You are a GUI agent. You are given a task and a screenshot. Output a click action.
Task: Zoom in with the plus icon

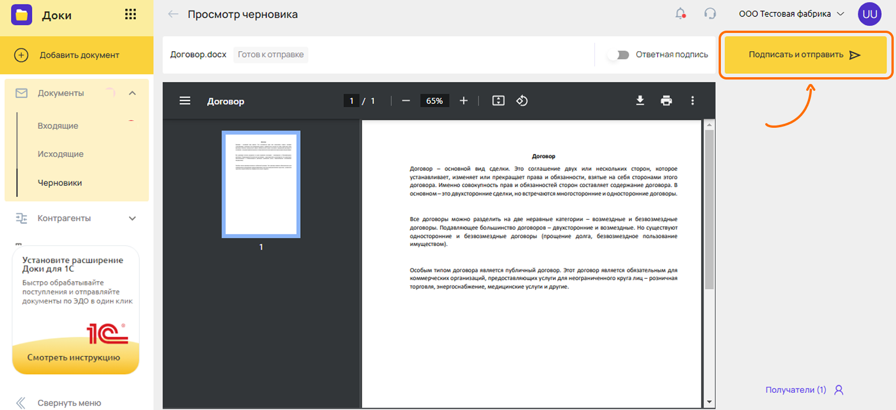click(464, 101)
